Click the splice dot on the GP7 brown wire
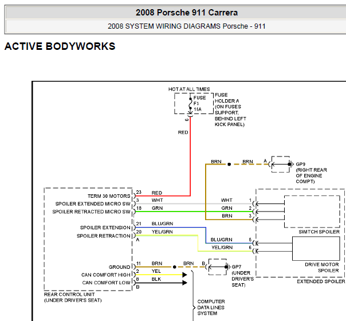Screen dimensions: 346x321 point(175,267)
